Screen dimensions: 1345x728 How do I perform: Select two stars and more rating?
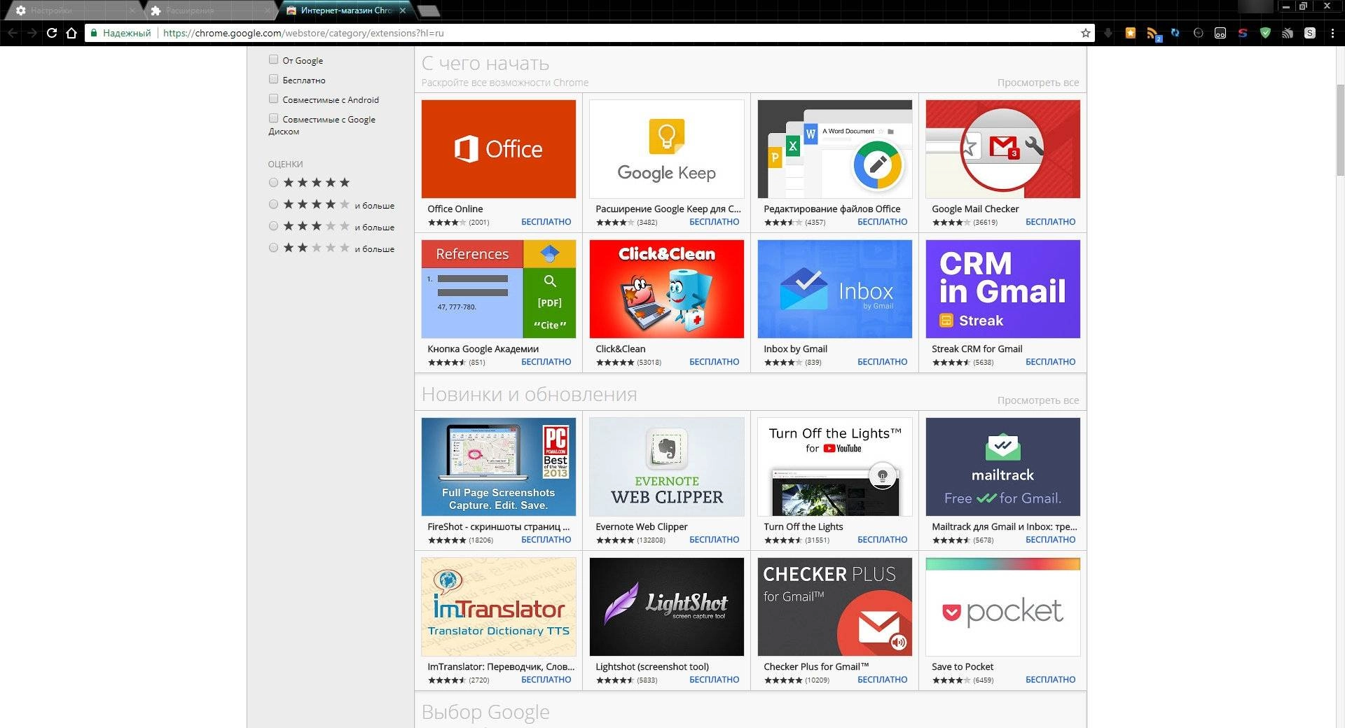(273, 248)
